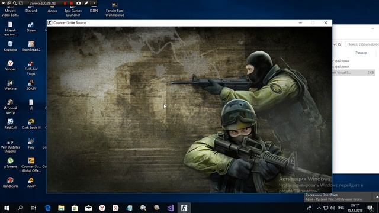Open File Explorer from taskbar

[x=61, y=208]
